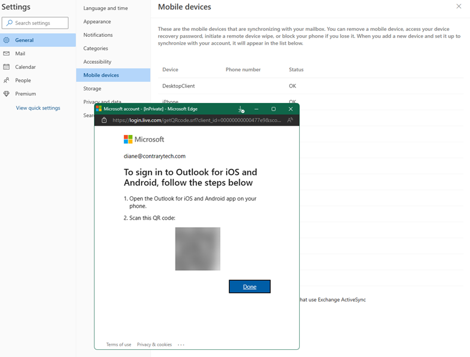Click the General gear icon
The image size is (470, 357).
pos(7,40)
